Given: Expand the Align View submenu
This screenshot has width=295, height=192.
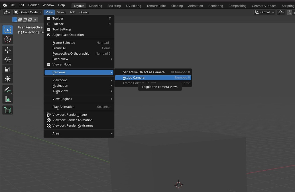Looking at the screenshot, I should (79, 91).
